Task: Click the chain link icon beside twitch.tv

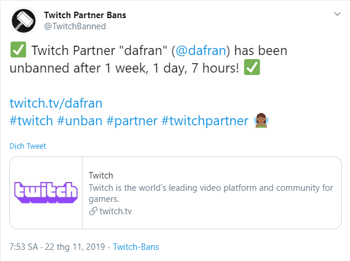Action: coord(93,211)
